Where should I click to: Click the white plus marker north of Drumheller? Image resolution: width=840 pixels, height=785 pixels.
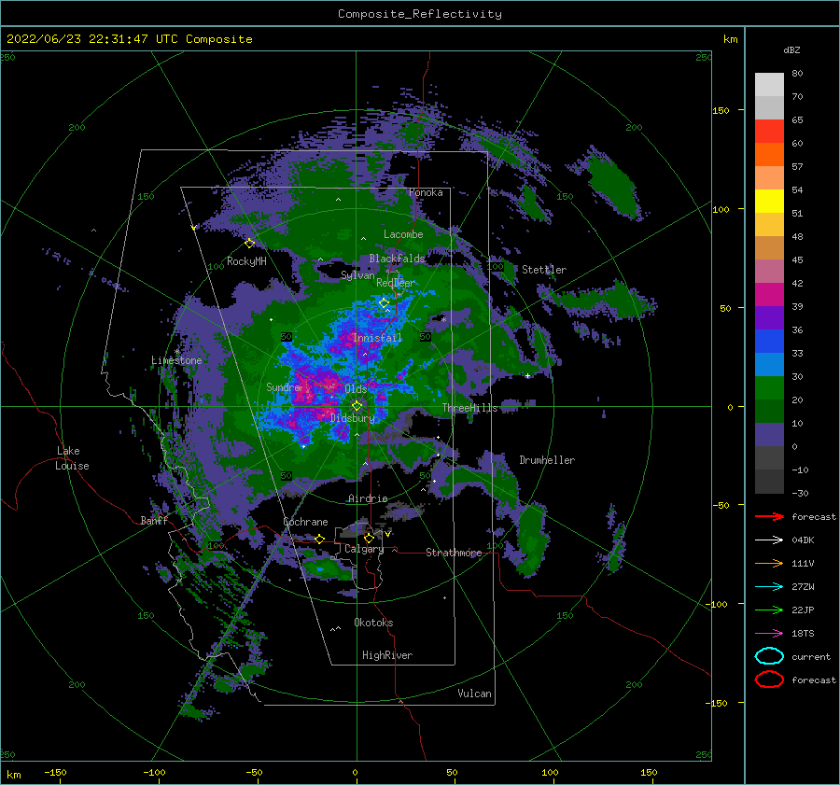(x=527, y=375)
